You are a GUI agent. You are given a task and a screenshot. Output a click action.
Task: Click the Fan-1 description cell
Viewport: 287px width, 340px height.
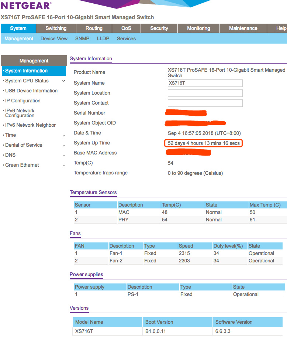116,253
